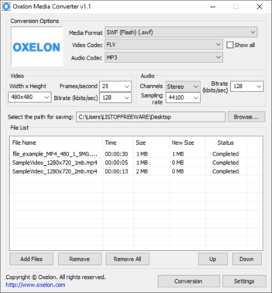This screenshot has height=293, width=272.
Task: Click the 2 MB size cell
Action: pos(142,171)
